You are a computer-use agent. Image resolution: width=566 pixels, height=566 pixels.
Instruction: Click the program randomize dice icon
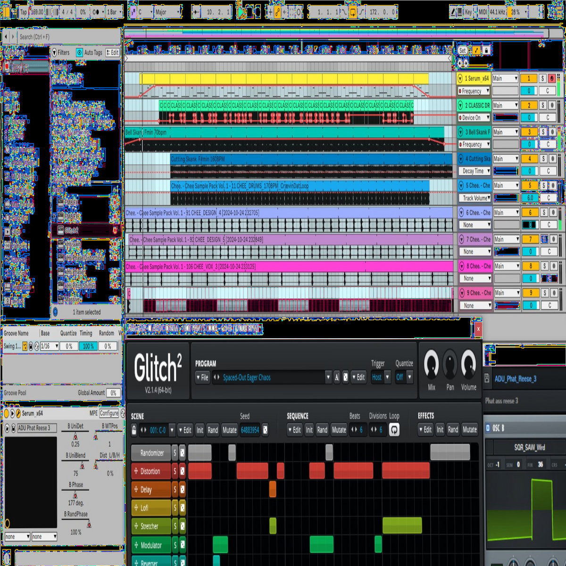345,377
